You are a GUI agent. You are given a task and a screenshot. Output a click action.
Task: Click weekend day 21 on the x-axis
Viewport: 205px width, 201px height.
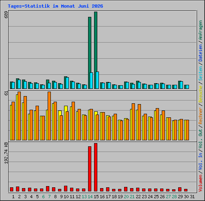[x=132, y=197]
